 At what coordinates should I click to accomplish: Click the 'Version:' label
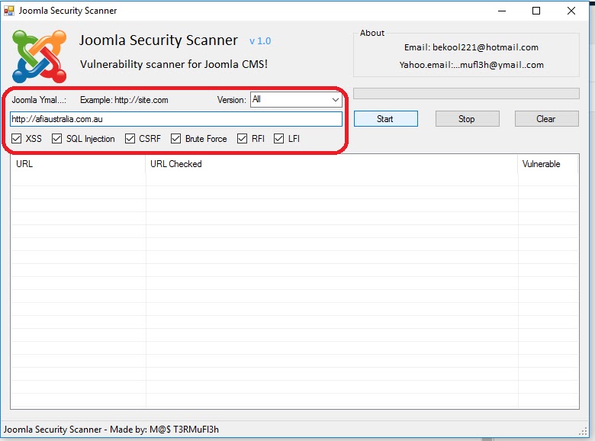(x=231, y=100)
